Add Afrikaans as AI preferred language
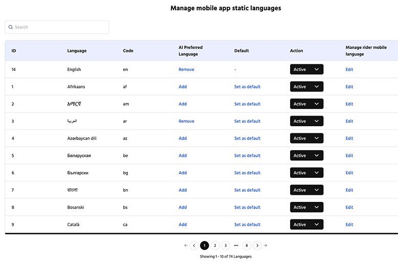This screenshot has height=273, width=398. [x=183, y=86]
